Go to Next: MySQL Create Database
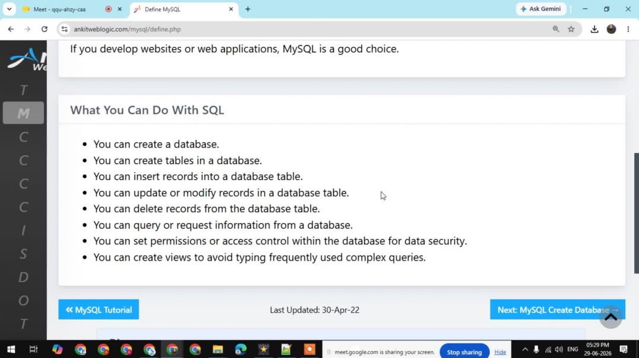The height and width of the screenshot is (358, 639). click(557, 309)
